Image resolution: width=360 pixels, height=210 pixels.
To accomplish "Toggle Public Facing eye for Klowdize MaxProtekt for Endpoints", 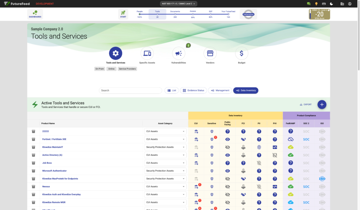I will click(x=227, y=179).
